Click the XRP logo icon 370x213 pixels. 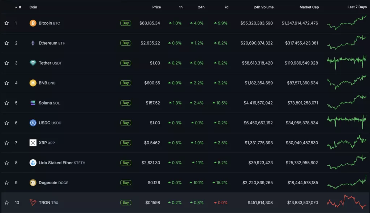pos(33,143)
